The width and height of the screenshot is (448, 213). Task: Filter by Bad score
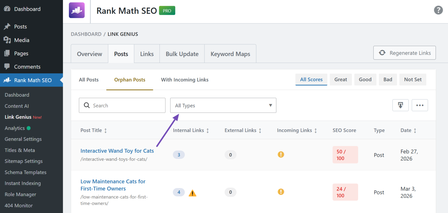388,79
